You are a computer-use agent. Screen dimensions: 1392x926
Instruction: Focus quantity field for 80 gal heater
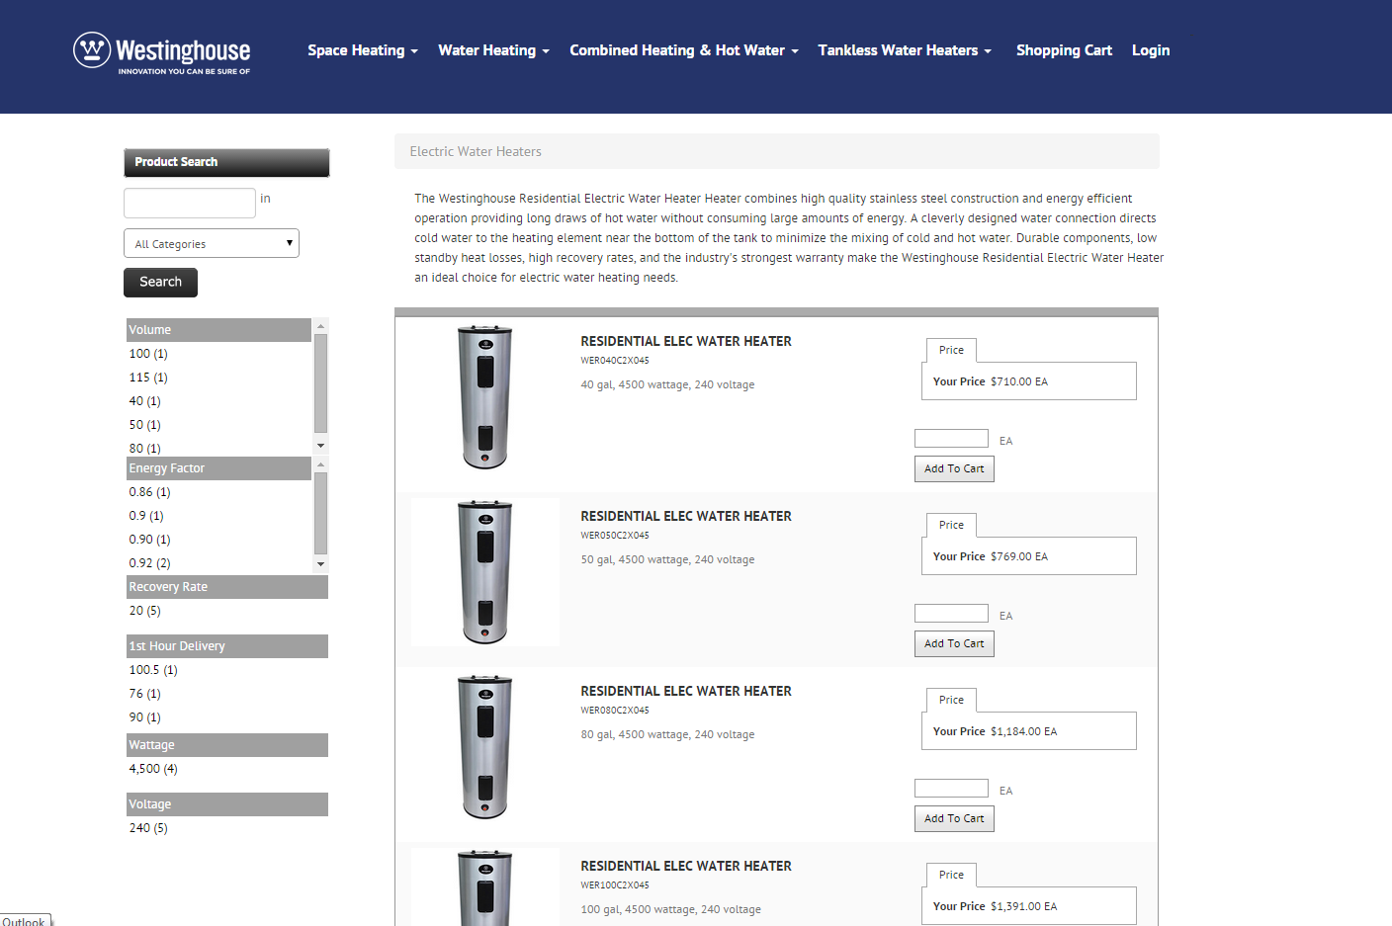pyautogui.click(x=951, y=789)
